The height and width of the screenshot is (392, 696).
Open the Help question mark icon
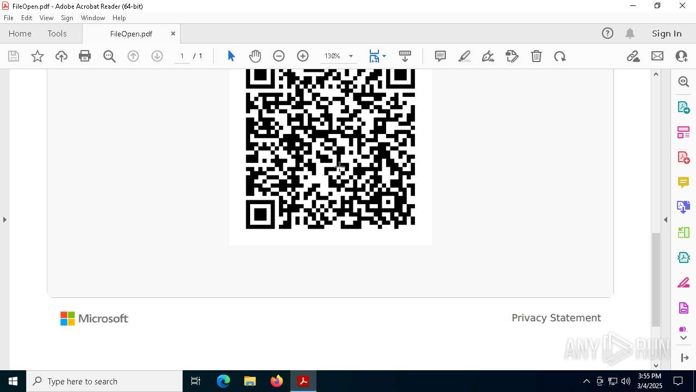[x=607, y=33]
